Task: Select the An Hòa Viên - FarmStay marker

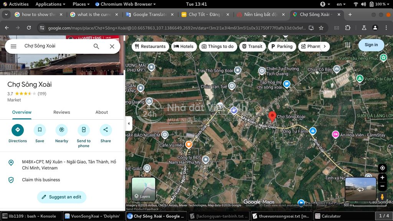Action: [x=335, y=135]
